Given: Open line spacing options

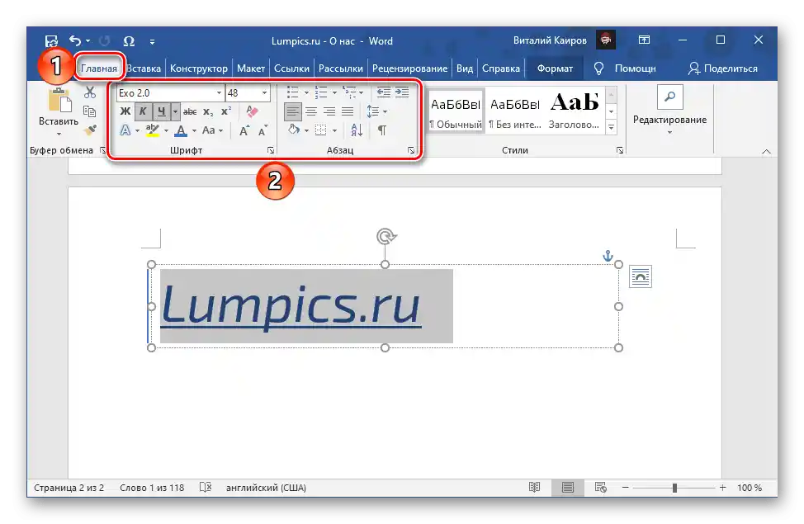Looking at the screenshot, I should pos(377,111).
